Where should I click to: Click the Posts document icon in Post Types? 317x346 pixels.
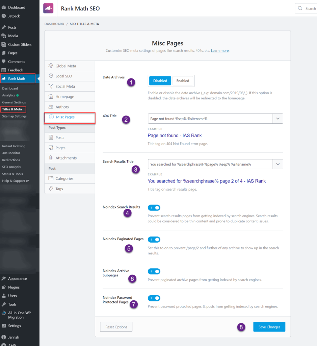click(x=51, y=138)
